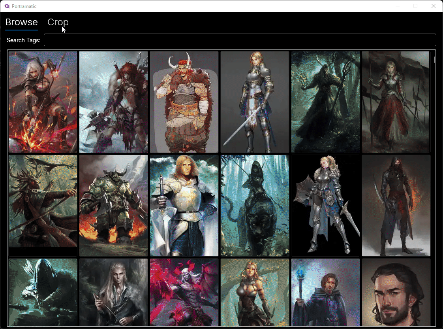
Task: Select the horned orc standing in flames
Action: click(x=113, y=205)
